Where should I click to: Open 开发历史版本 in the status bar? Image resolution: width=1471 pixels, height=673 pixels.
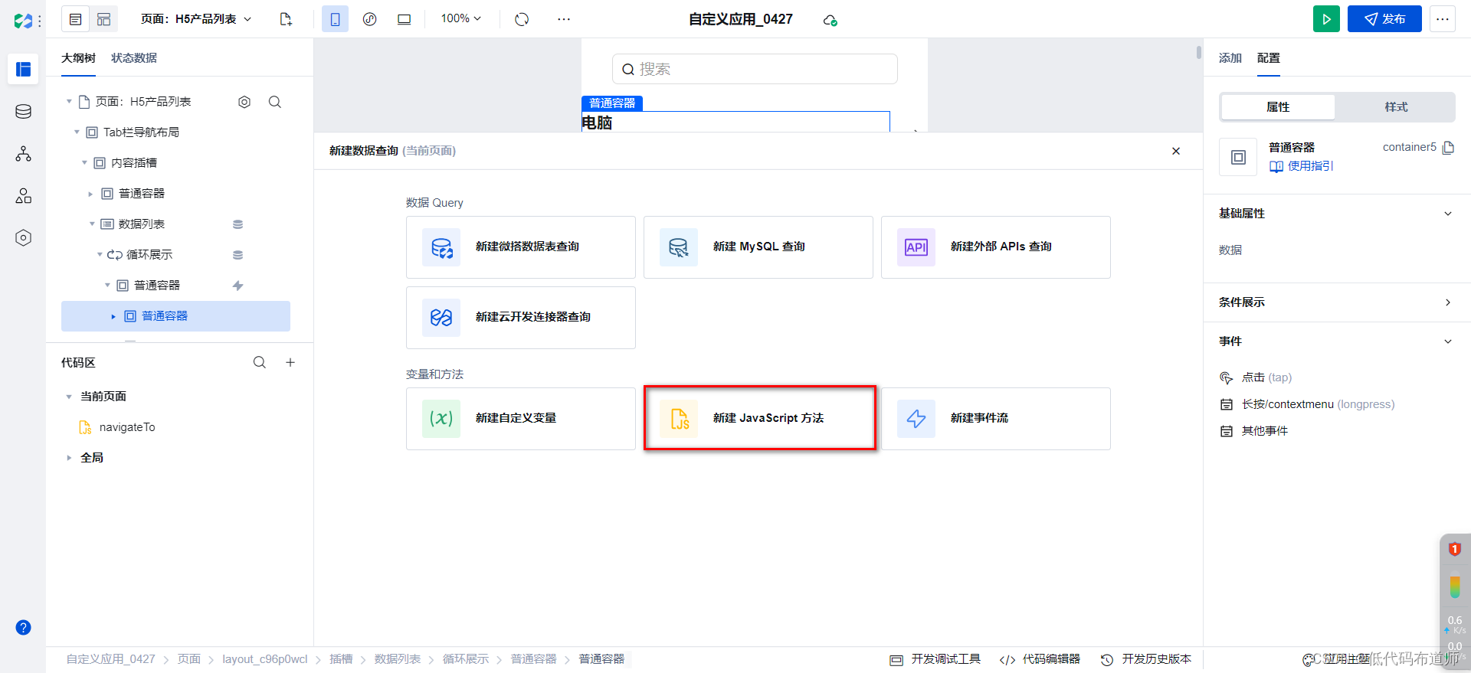click(1146, 659)
